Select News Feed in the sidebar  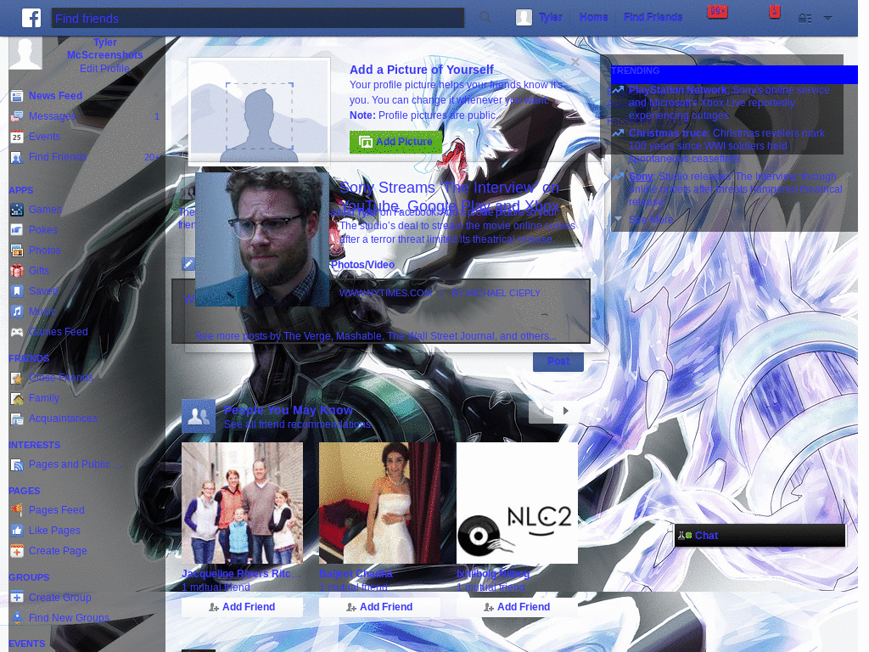pyautogui.click(x=55, y=96)
